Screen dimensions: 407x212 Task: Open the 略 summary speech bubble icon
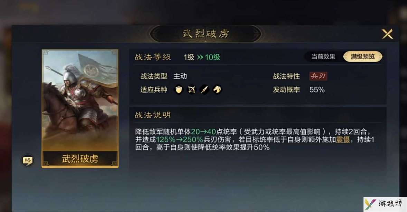tap(27, 161)
